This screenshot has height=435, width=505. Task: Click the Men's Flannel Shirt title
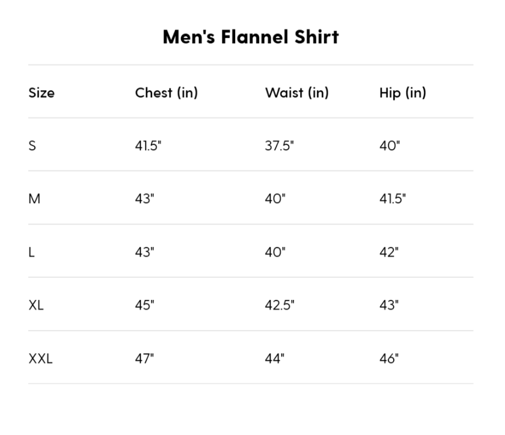click(x=251, y=37)
